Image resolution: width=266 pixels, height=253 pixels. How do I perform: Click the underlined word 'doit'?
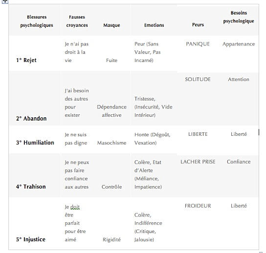pos(75,207)
